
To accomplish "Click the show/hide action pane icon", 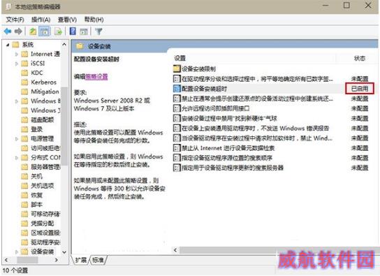I will tap(84, 31).
